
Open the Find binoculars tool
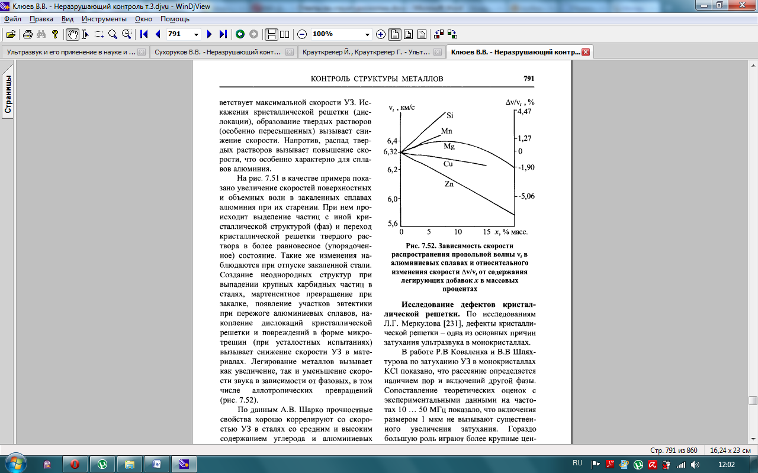[x=41, y=34]
